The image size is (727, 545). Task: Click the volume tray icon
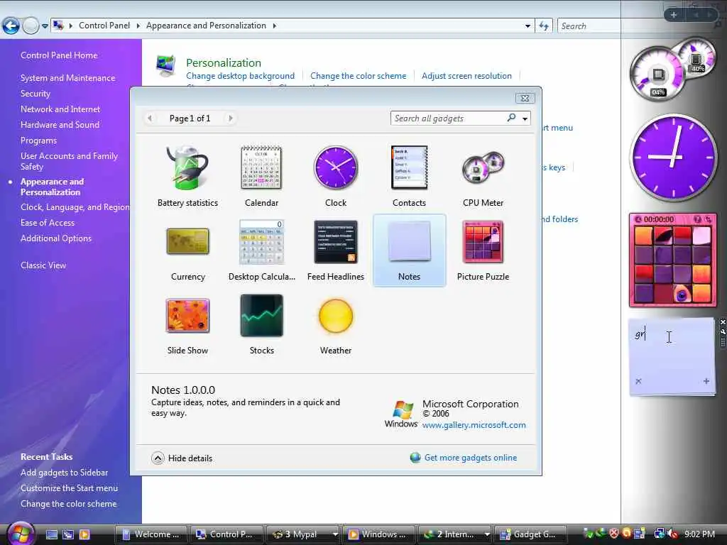tap(672, 534)
